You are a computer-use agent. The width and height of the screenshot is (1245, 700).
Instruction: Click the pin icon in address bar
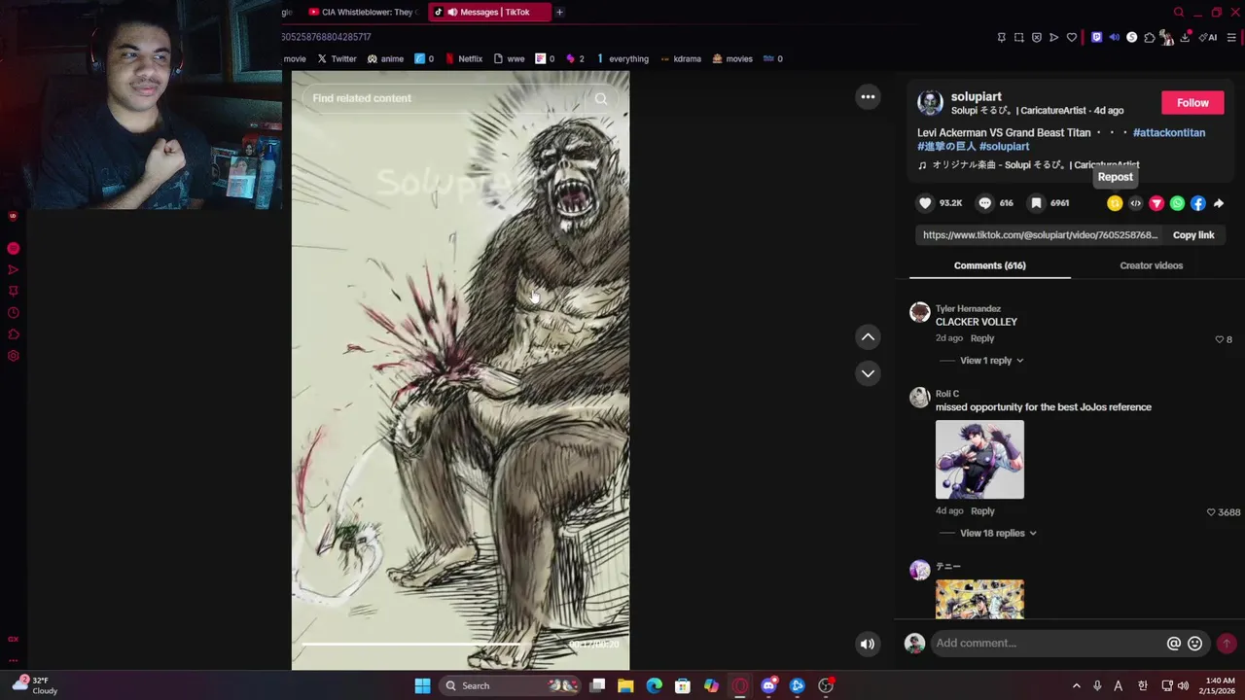point(1001,38)
